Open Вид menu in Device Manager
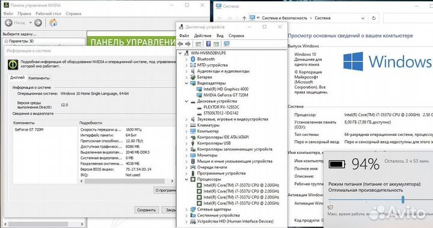The height and width of the screenshot is (228, 433). tap(220, 35)
